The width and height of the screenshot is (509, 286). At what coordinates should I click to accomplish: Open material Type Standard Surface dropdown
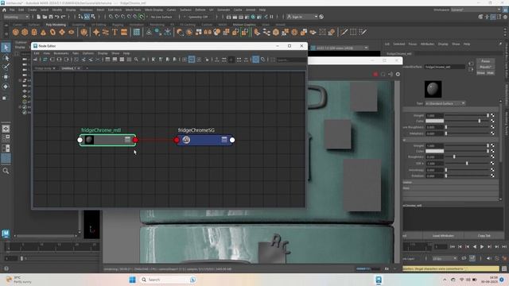click(445, 103)
